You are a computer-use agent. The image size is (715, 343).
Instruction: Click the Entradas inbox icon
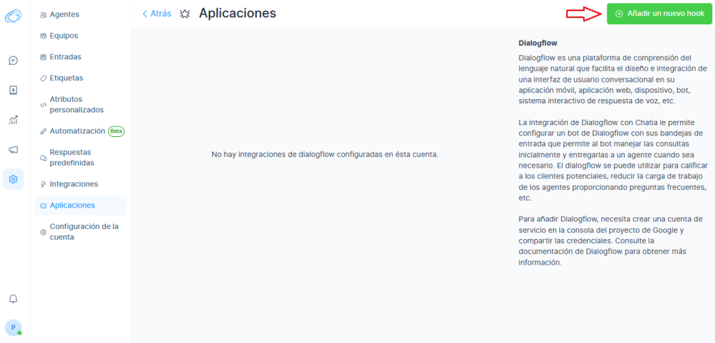[x=43, y=57]
